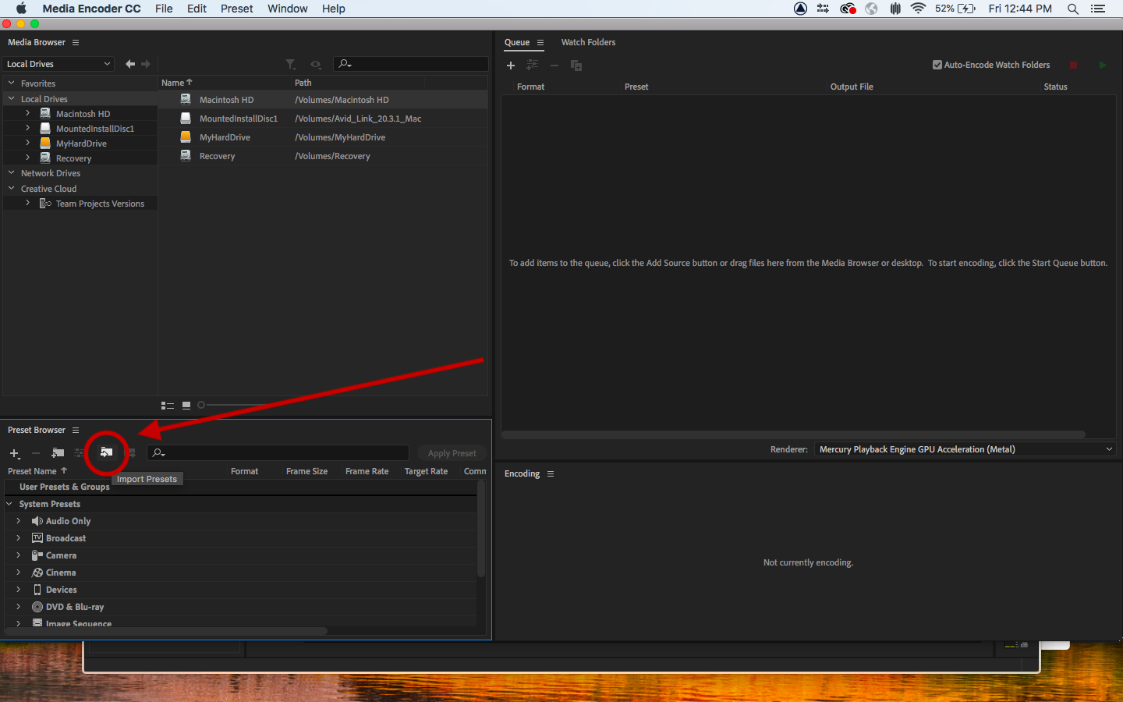This screenshot has height=702, width=1123.
Task: Open the Window menu
Action: (x=288, y=9)
